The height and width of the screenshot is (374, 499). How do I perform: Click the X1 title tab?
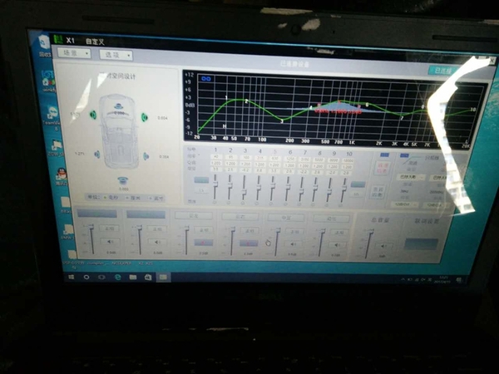pyautogui.click(x=70, y=39)
